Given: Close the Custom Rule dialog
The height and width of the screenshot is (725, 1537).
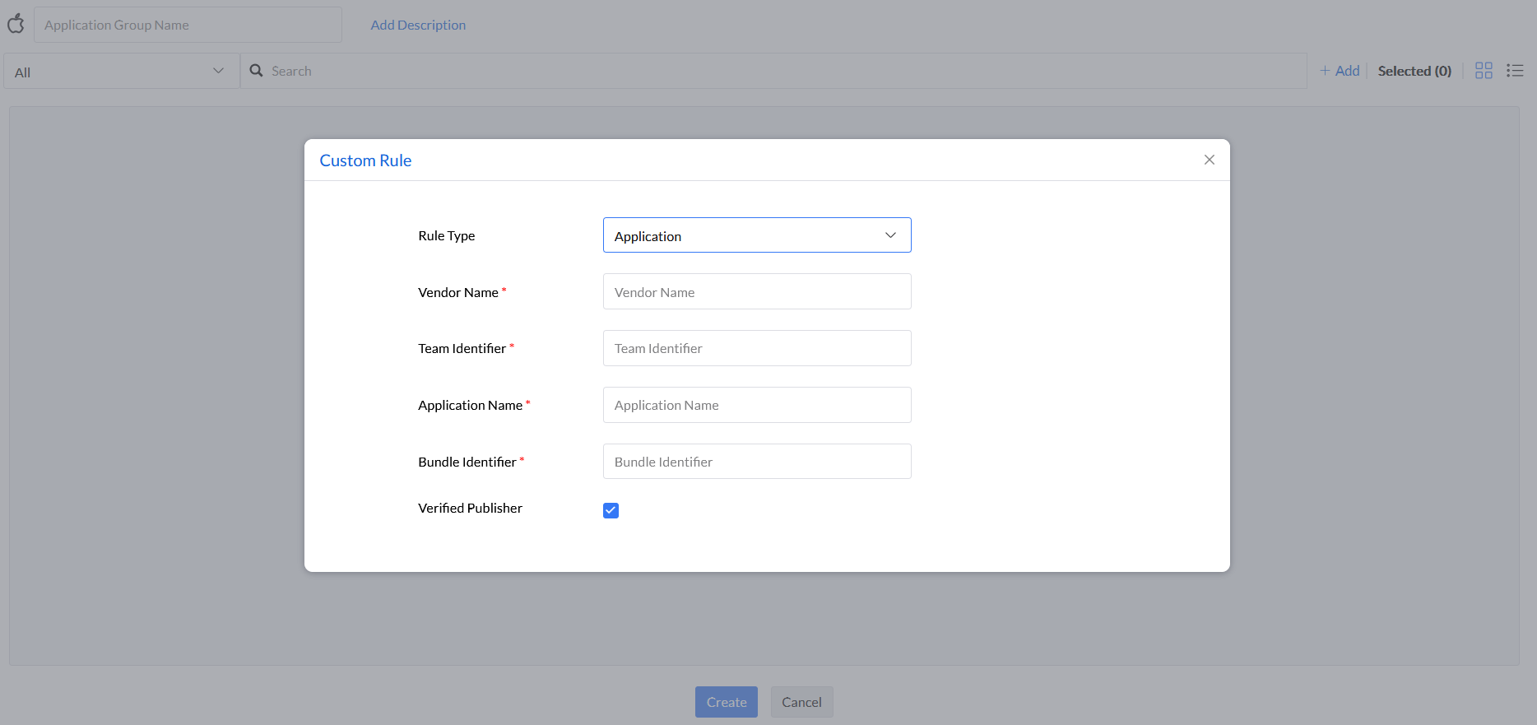Looking at the screenshot, I should click(1209, 160).
